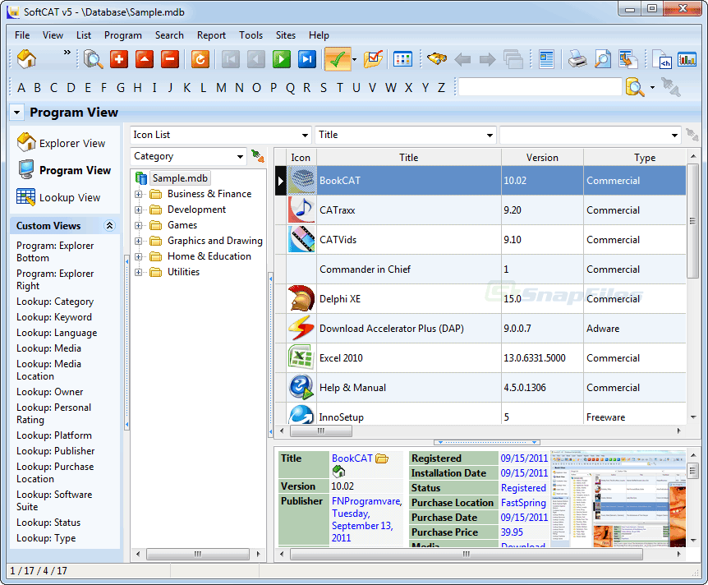Viewport: 708px width, 585px height.
Task: Open the toolbar overflow chevron
Action: 67,53
